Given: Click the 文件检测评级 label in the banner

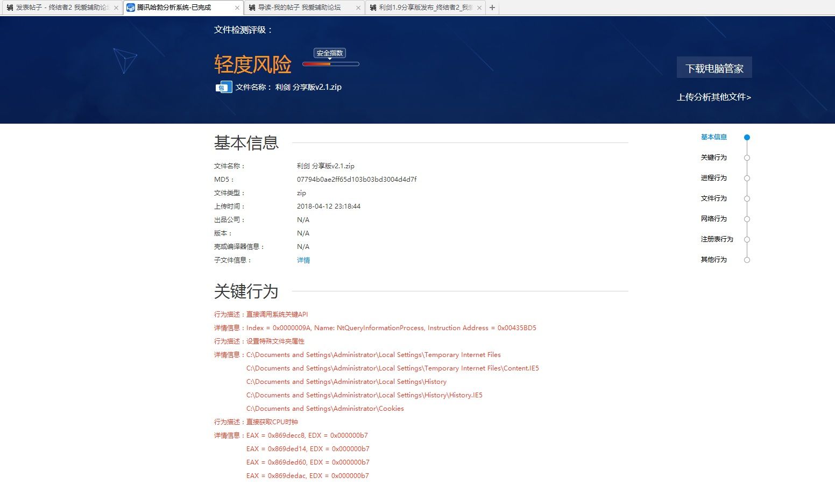Looking at the screenshot, I should coord(243,30).
